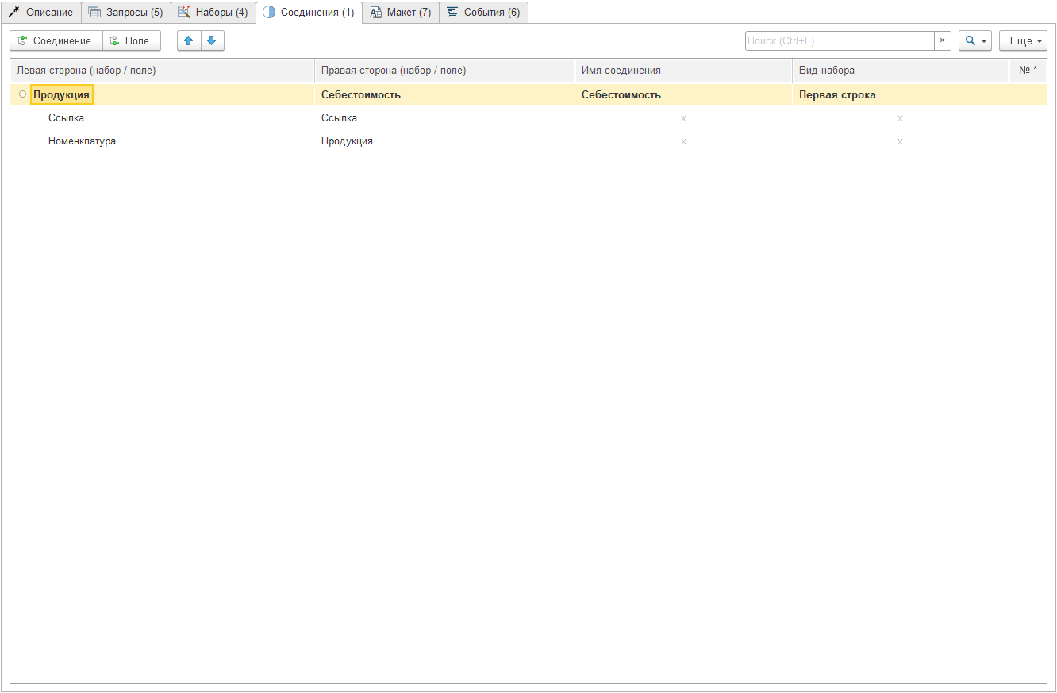This screenshot has height=693, width=1057.
Task: Focus the Поиск (Ctrl+F) search field
Action: coord(840,40)
